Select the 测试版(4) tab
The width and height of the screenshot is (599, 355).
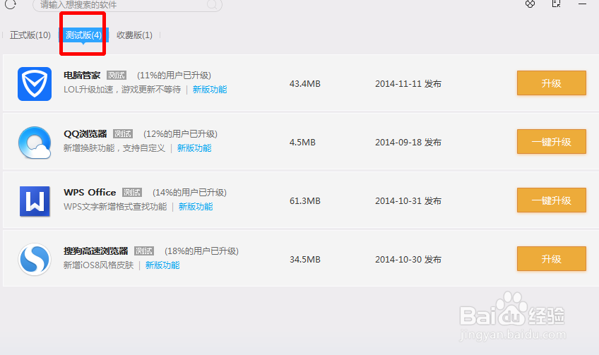(x=83, y=35)
